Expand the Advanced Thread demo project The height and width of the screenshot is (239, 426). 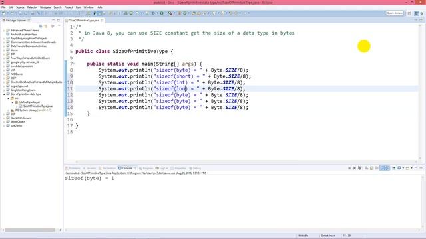[x=4, y=31]
